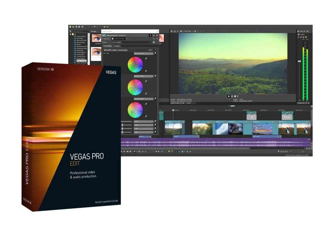Select Black and White in the FX list
Viewport: 335px width, 230px height.
click(x=82, y=40)
